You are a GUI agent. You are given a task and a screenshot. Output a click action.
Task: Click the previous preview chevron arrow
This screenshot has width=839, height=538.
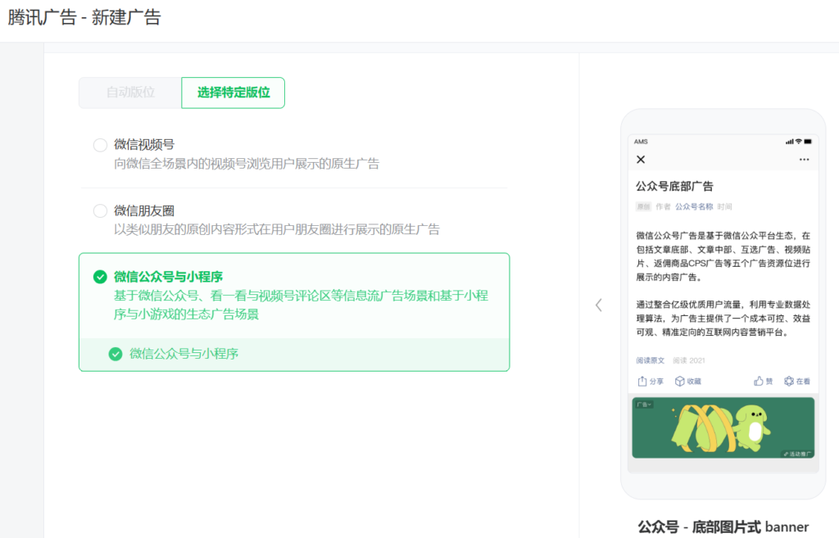click(599, 305)
